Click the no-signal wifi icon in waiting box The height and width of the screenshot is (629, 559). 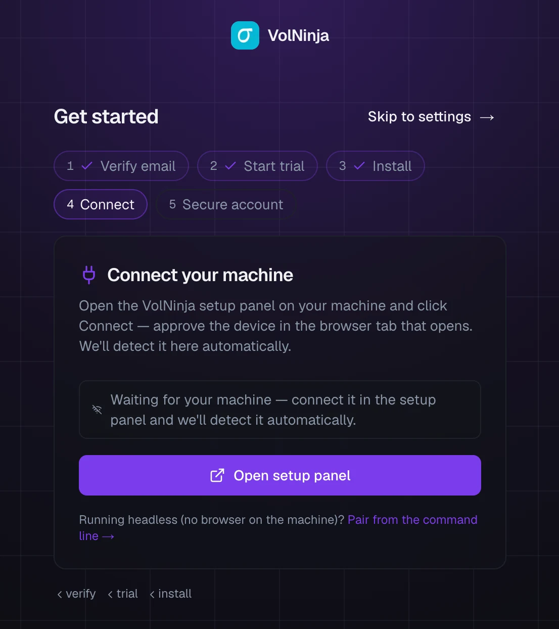(x=97, y=410)
